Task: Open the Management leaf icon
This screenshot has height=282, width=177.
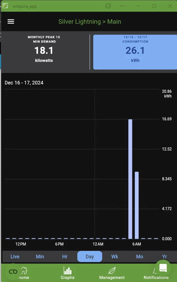Action: [x=112, y=270]
